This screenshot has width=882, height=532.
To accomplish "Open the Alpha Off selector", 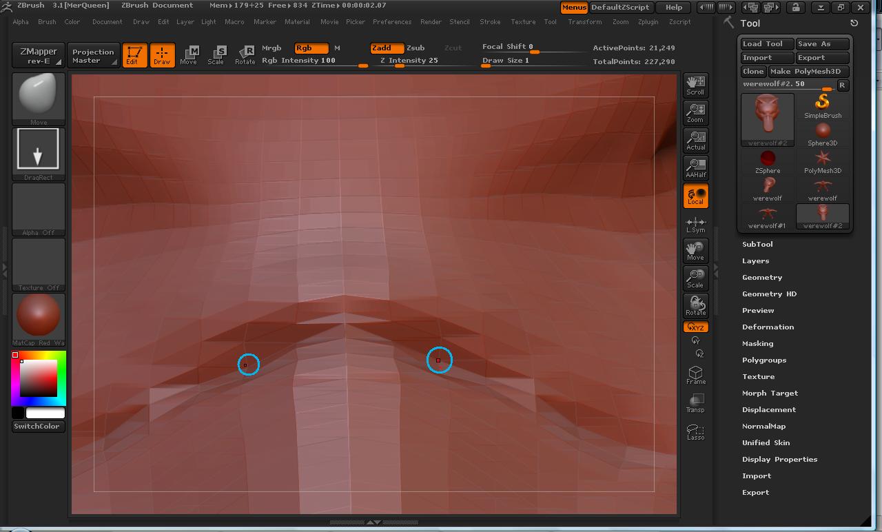I will coord(39,209).
